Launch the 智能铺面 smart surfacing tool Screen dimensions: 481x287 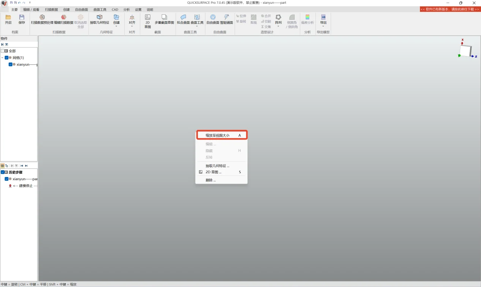pyautogui.click(x=227, y=17)
